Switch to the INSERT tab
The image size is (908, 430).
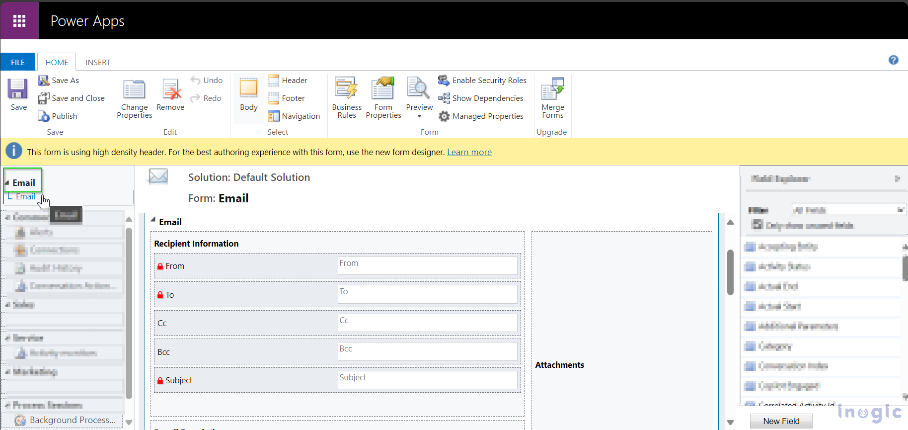point(98,62)
